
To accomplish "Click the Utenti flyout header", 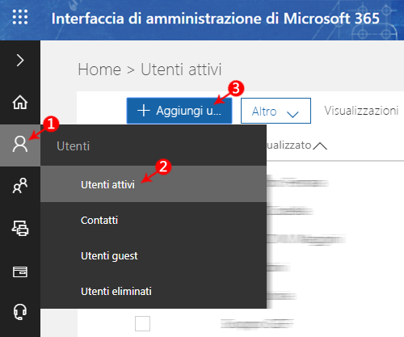I will tap(73, 146).
